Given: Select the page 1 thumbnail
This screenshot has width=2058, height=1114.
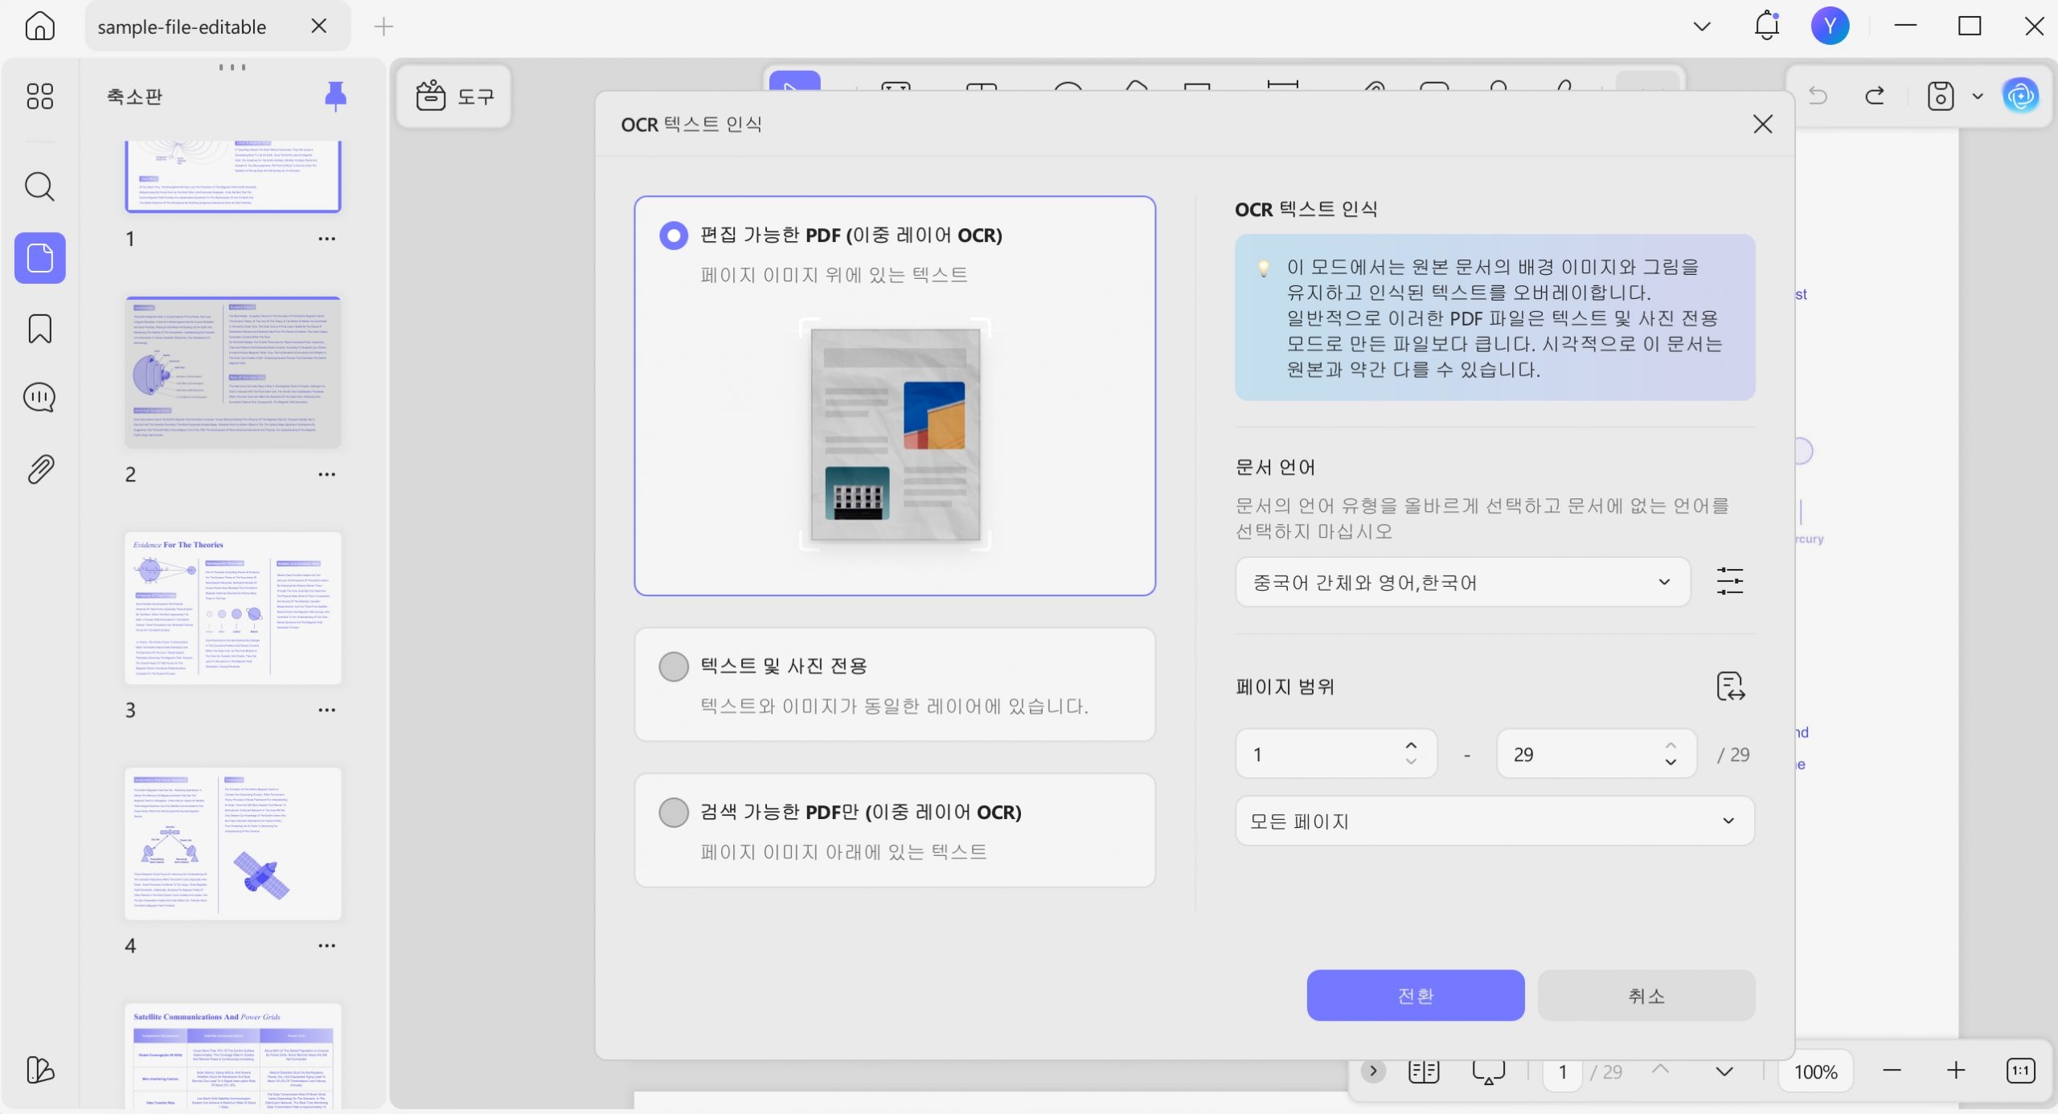Looking at the screenshot, I should click(233, 176).
